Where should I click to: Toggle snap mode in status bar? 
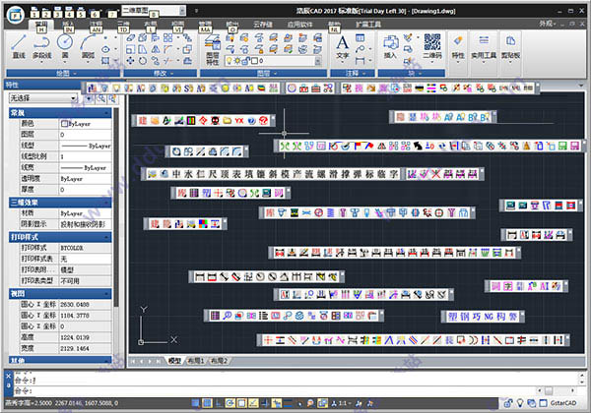click(195, 403)
